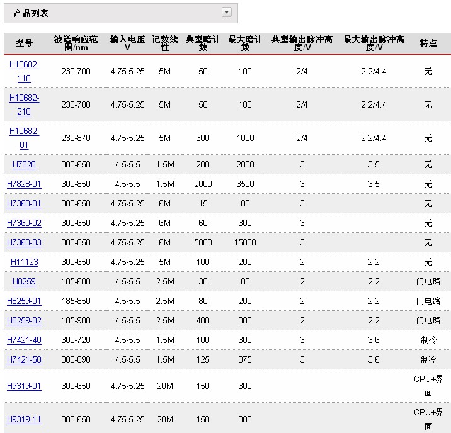451x433 pixels.
Task: Select 5M linearity in H11123 row
Action: pyautogui.click(x=165, y=262)
